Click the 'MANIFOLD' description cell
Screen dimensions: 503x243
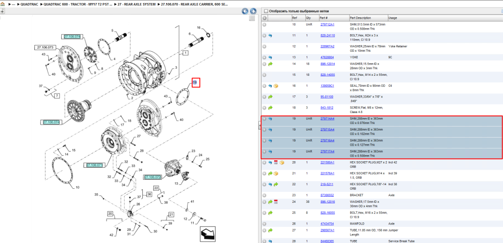point(357,223)
